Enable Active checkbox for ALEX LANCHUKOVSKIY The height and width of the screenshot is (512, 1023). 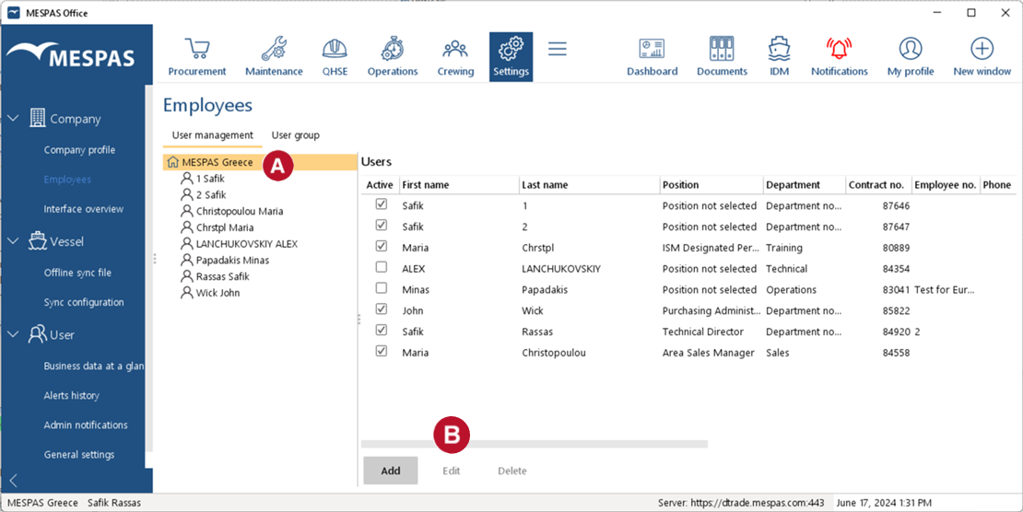pos(382,267)
